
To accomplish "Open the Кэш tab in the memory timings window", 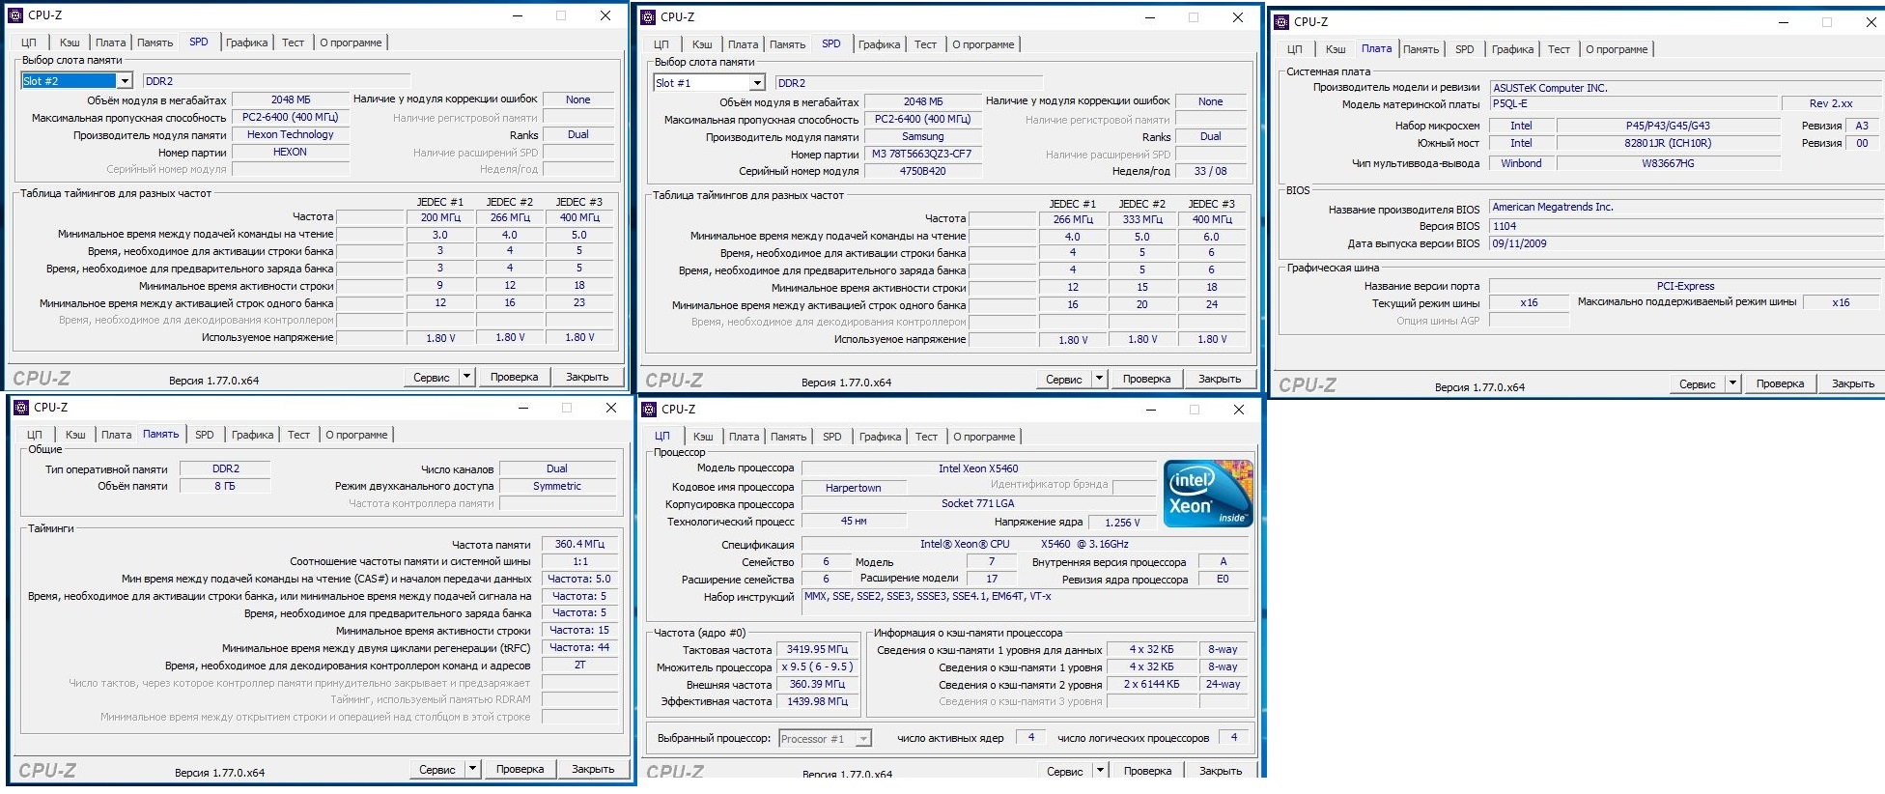I will [75, 435].
